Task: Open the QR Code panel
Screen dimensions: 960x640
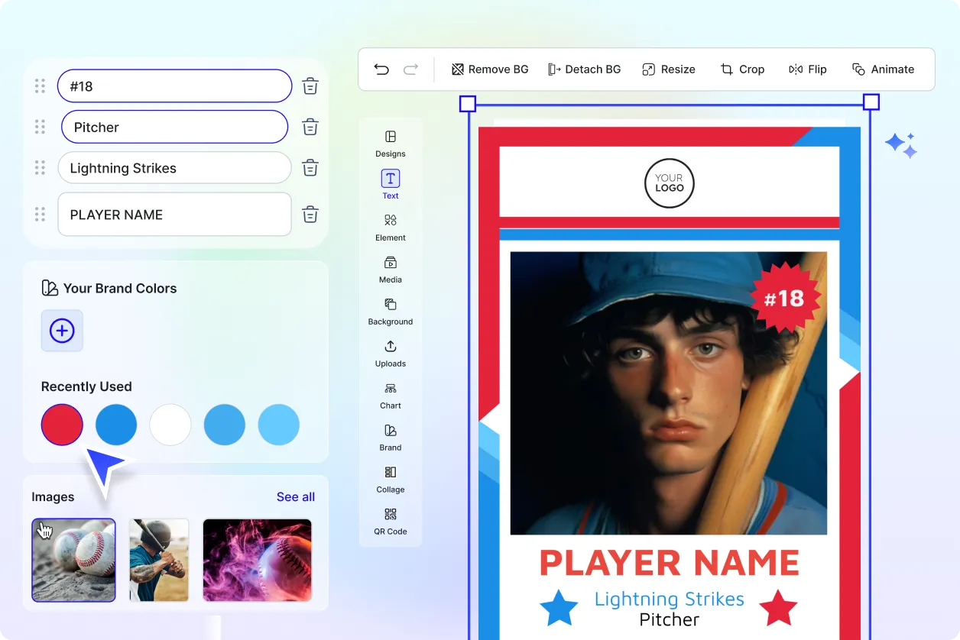Action: coord(390,521)
